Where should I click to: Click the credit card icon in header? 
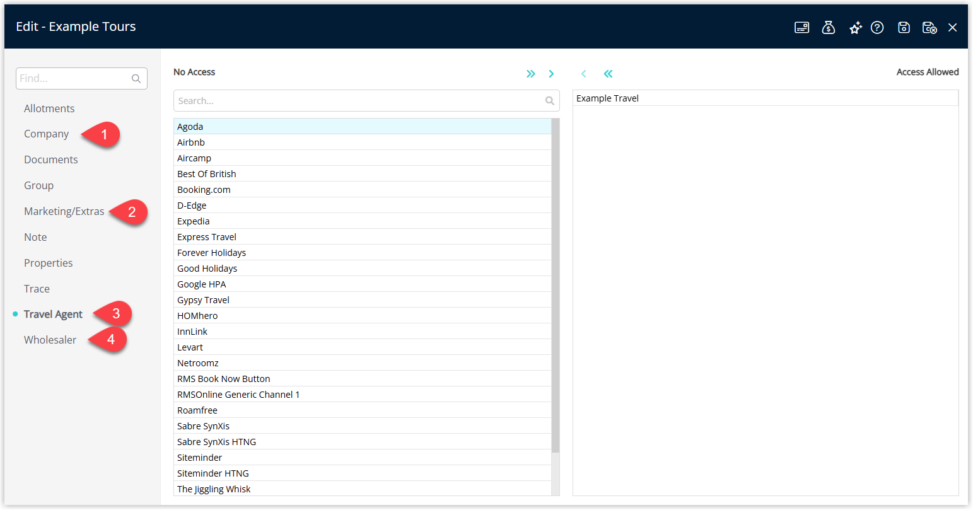(x=801, y=28)
